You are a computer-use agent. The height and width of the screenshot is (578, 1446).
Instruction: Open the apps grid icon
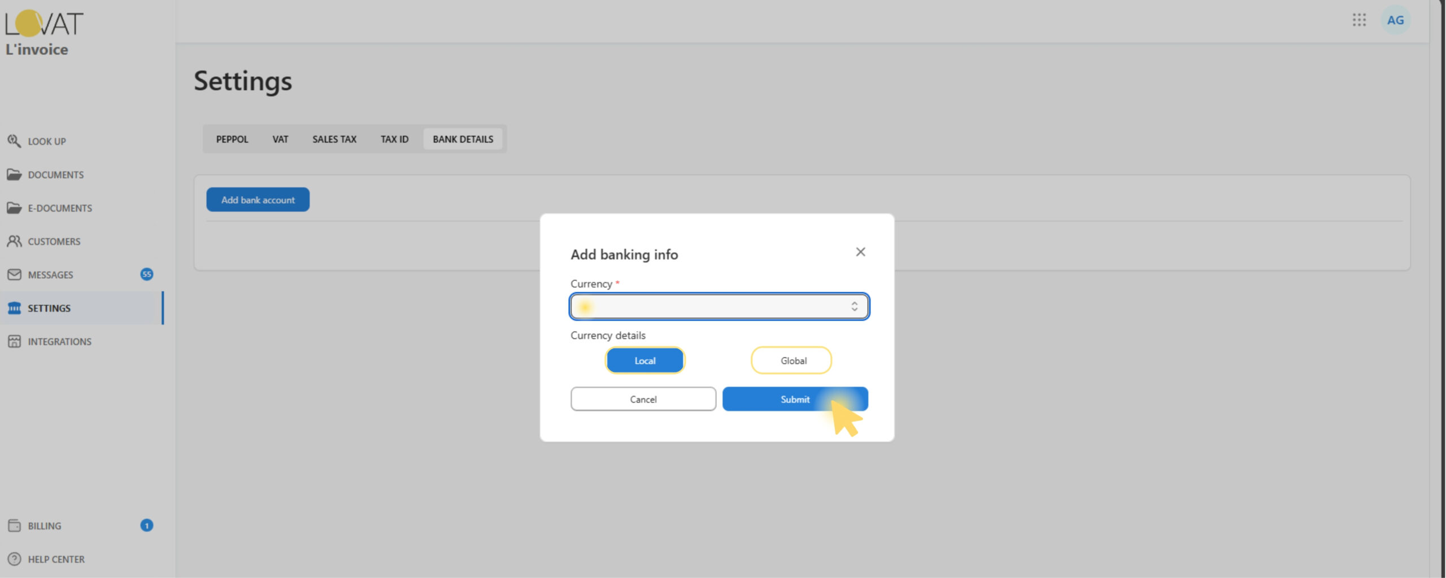[1359, 20]
